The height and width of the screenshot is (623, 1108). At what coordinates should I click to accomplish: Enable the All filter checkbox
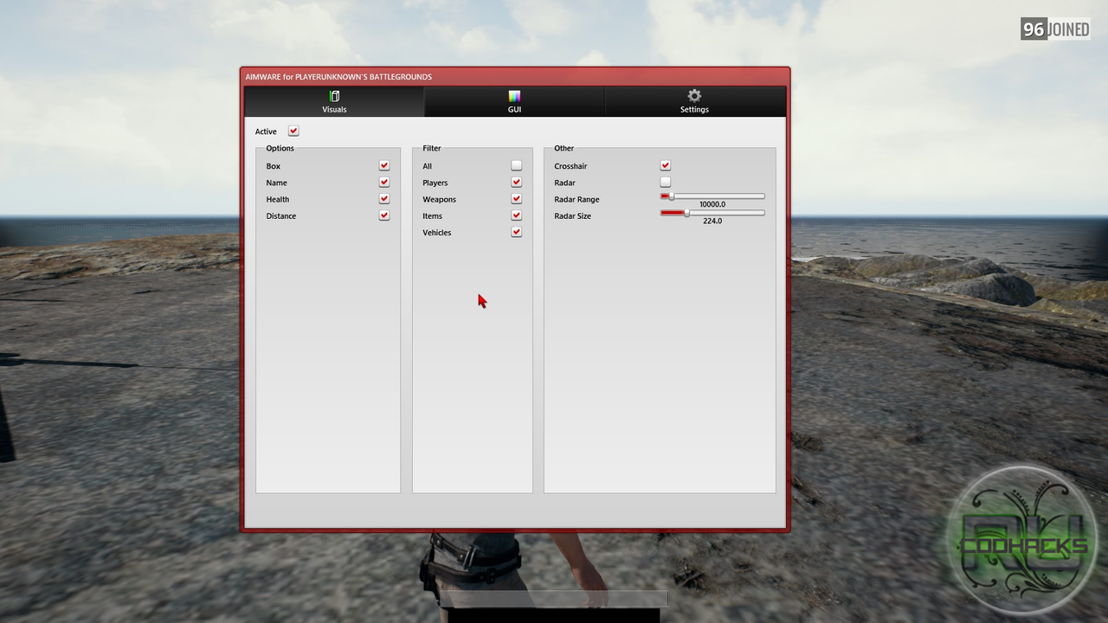(517, 165)
